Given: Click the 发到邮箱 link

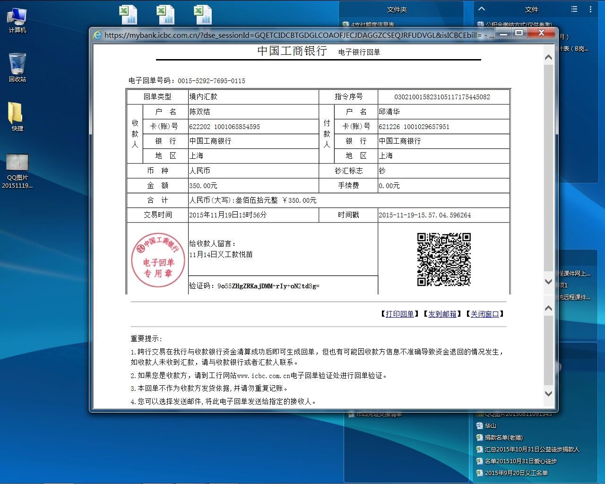Looking at the screenshot, I should click(442, 314).
